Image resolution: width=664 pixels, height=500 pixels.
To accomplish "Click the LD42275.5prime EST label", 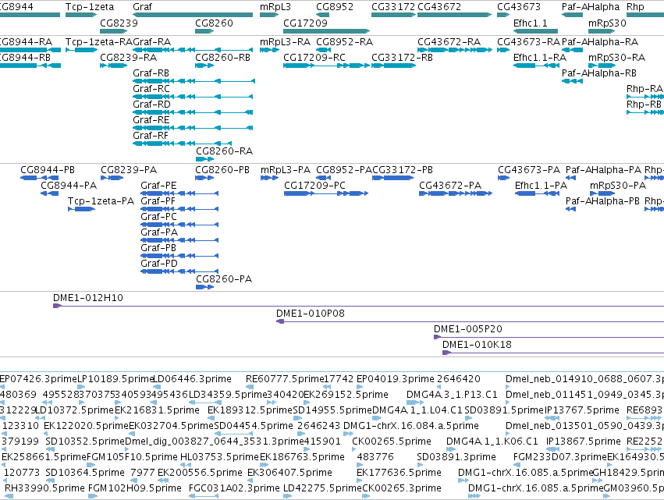I will 323,488.
